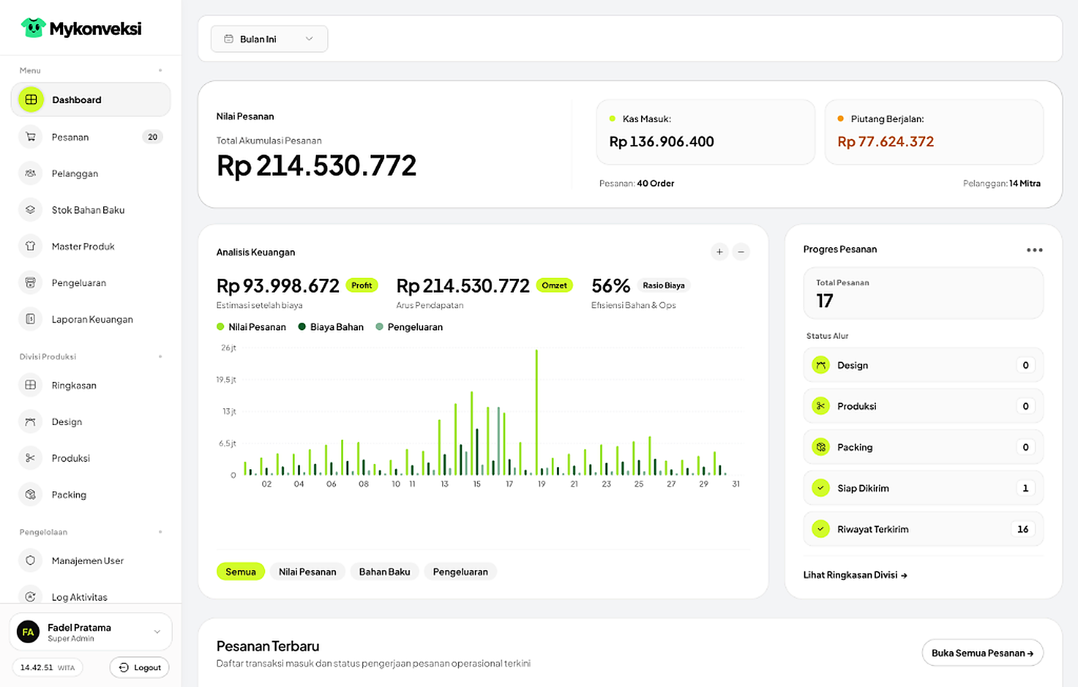
Task: Toggle the Biaya Bahan legend series
Action: click(x=331, y=327)
